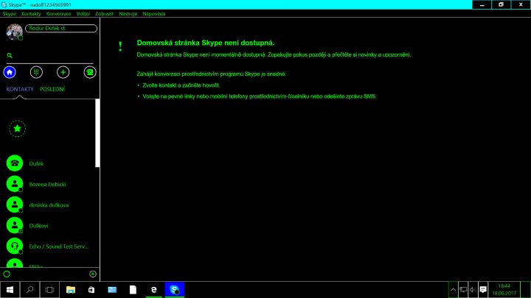Open the Konverzace menu
The image size is (531, 298).
[x=58, y=14]
